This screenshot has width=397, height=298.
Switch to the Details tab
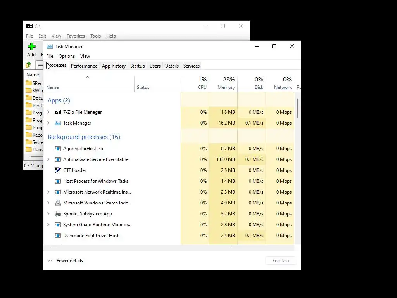[172, 66]
